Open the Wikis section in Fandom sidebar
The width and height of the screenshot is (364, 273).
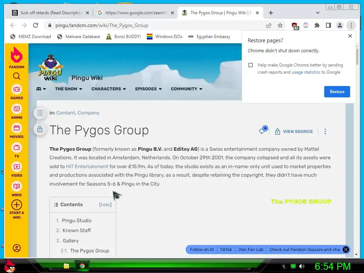pos(17,189)
